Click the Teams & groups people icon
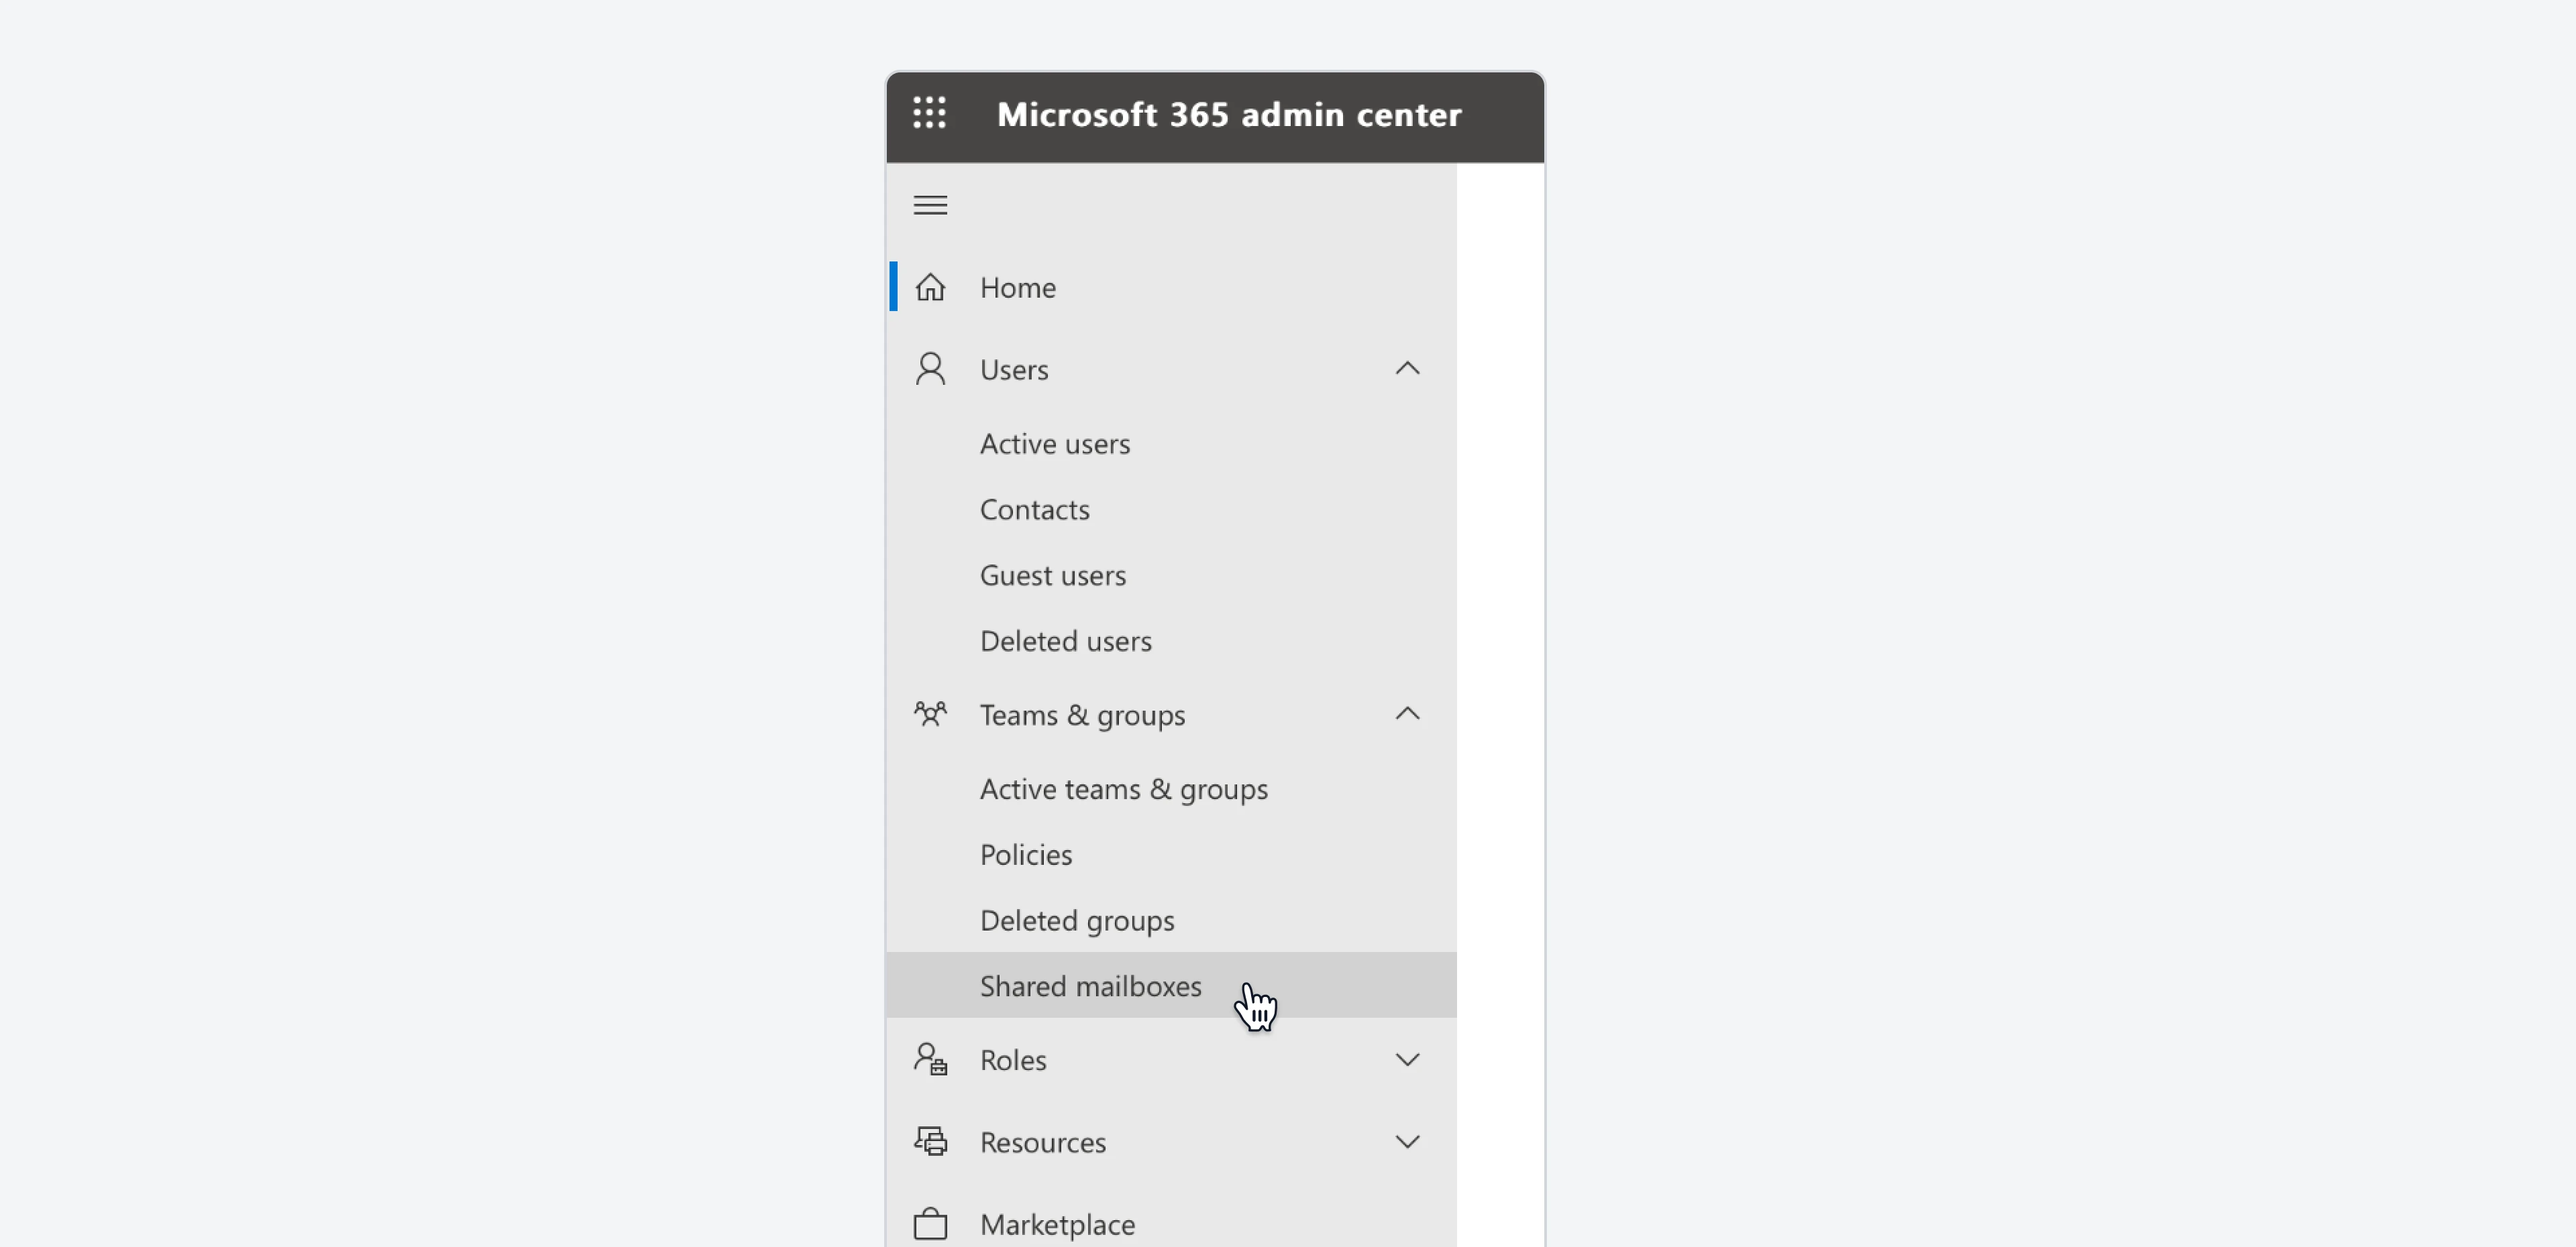 (x=930, y=715)
